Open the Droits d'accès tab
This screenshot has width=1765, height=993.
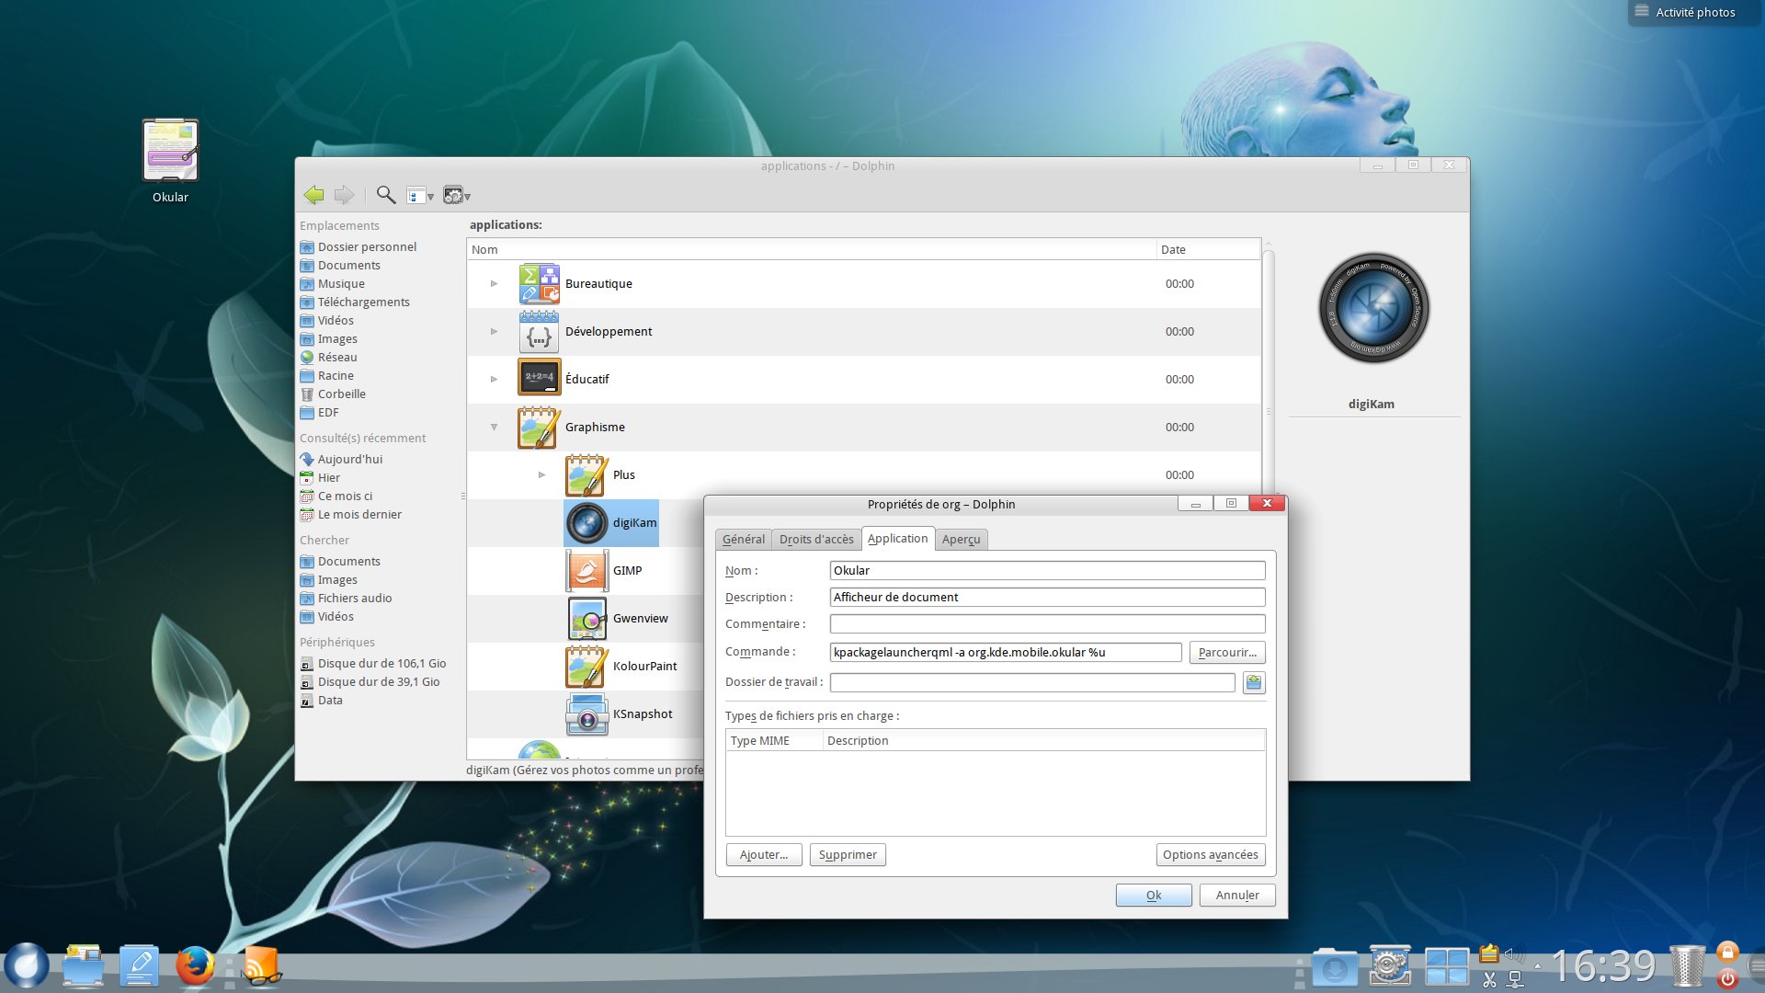point(816,540)
